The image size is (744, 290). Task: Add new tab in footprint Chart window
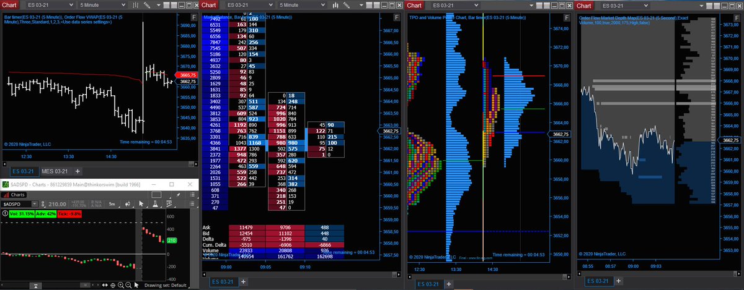(x=244, y=281)
